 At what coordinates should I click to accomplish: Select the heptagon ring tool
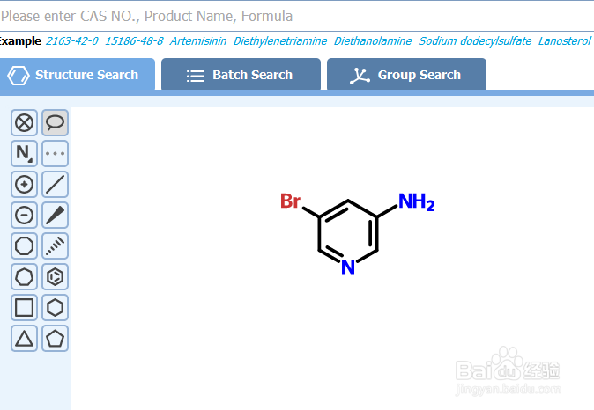click(25, 277)
